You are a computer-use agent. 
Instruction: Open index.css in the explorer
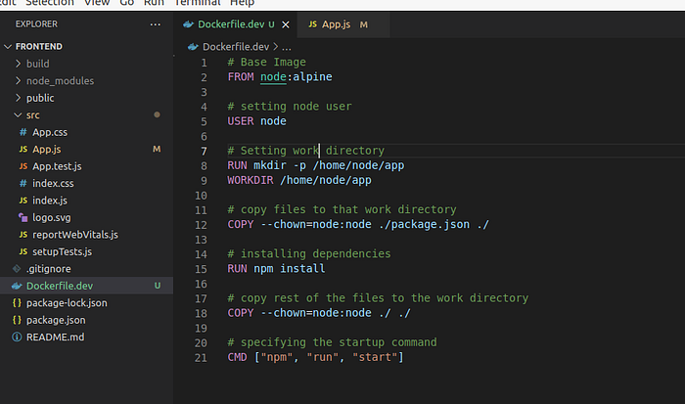pos(86,183)
